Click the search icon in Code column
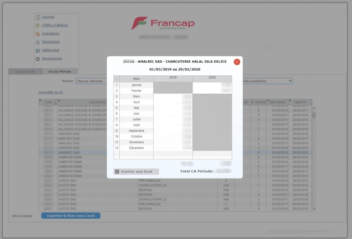The image size is (352, 239). point(55,103)
